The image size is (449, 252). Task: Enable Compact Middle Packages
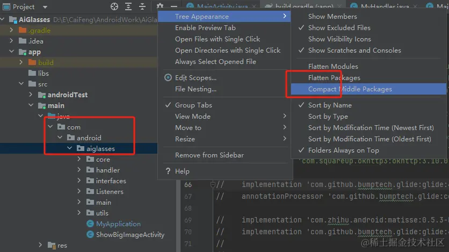pos(368,89)
